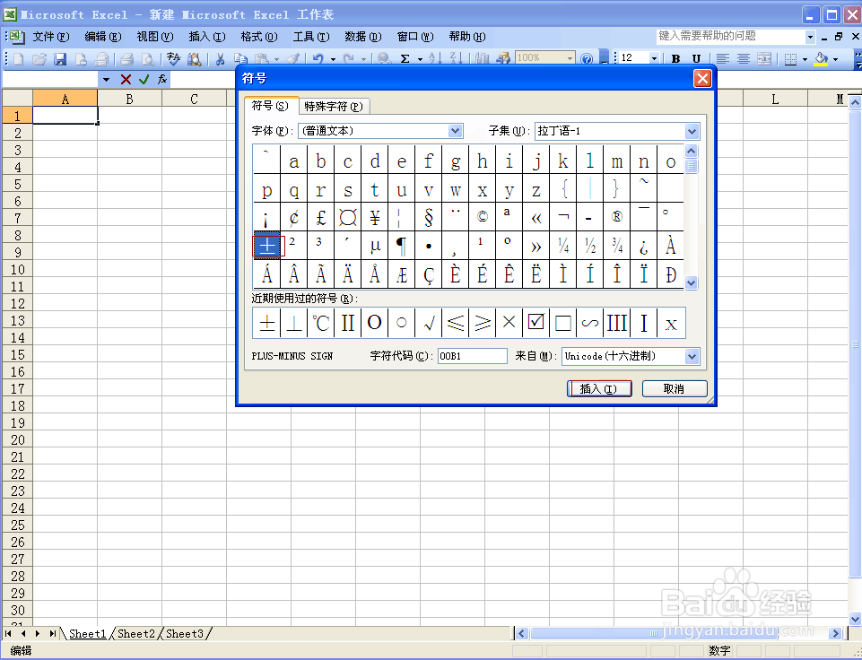Click row 15 header
This screenshot has width=862, height=660.
point(18,354)
